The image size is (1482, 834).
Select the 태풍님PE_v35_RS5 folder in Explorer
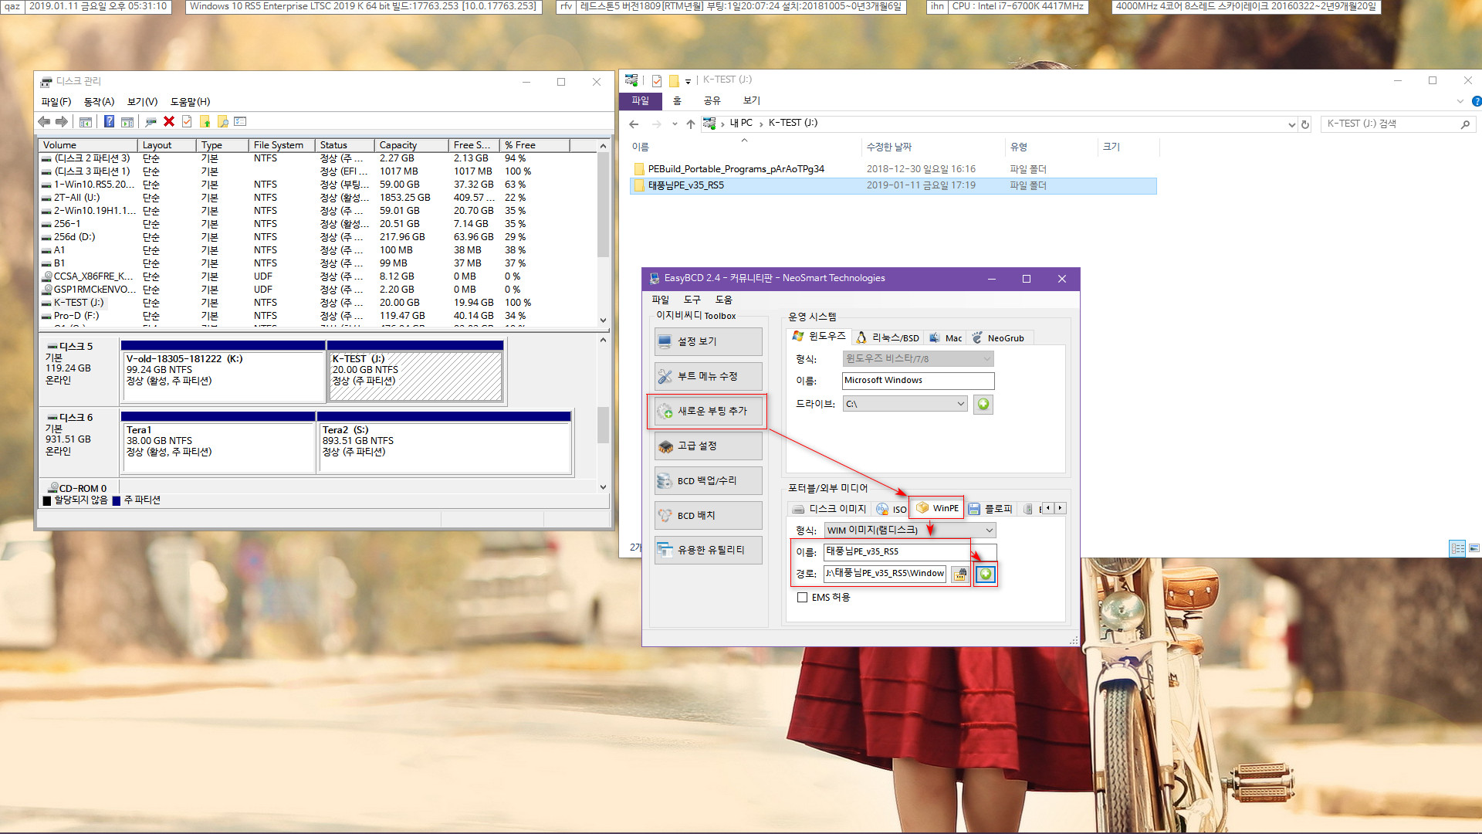(x=893, y=185)
